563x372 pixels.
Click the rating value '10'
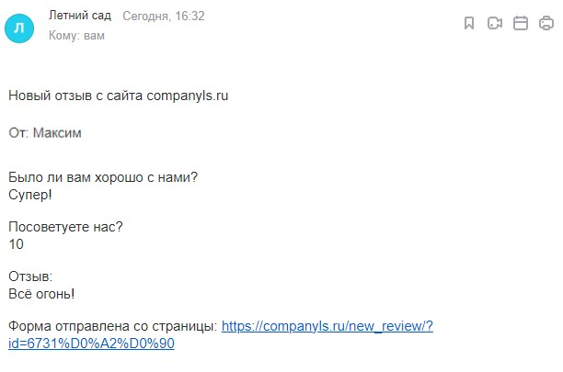tap(16, 244)
